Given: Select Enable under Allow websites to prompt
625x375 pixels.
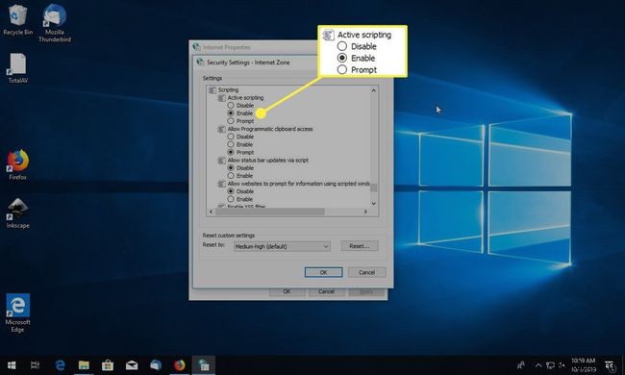Looking at the screenshot, I should click(x=240, y=199).
